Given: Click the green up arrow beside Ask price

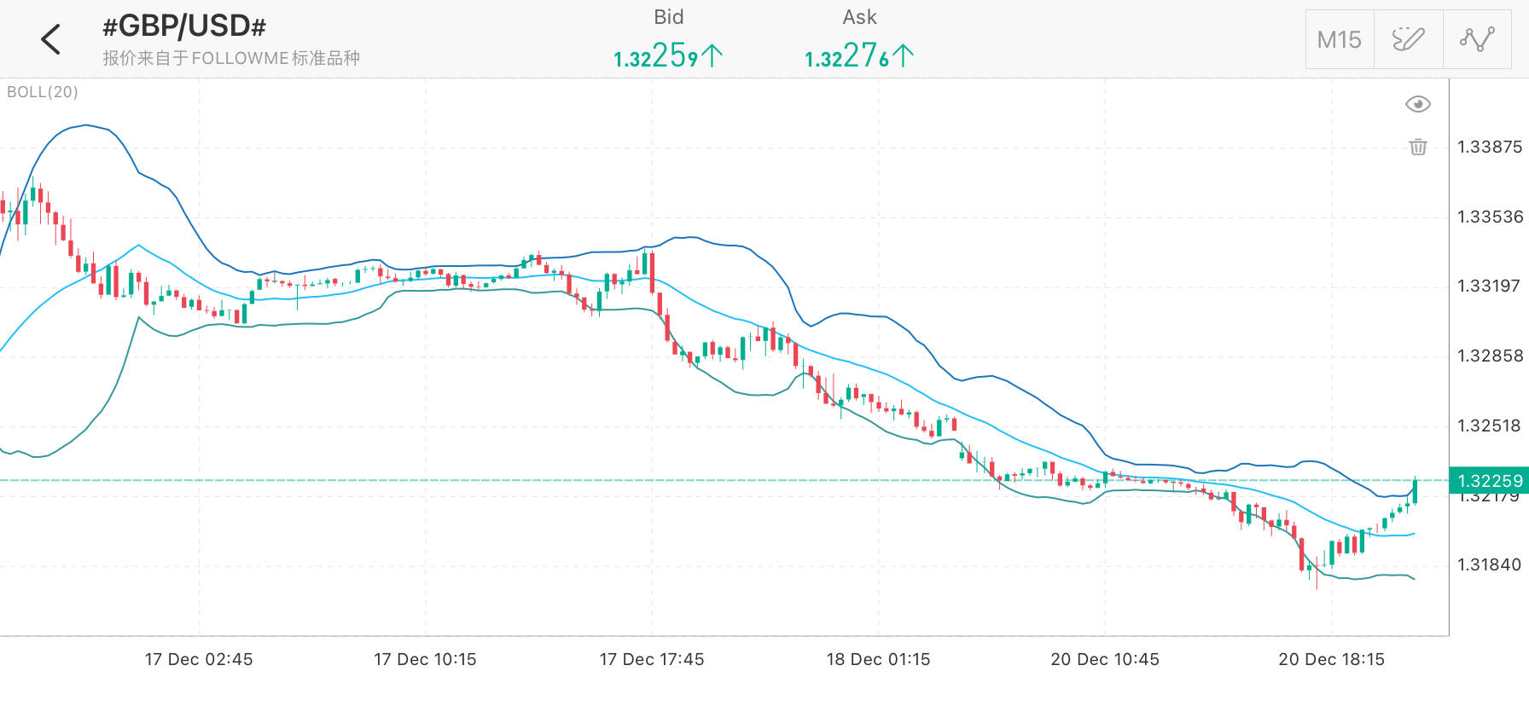Looking at the screenshot, I should tap(904, 56).
